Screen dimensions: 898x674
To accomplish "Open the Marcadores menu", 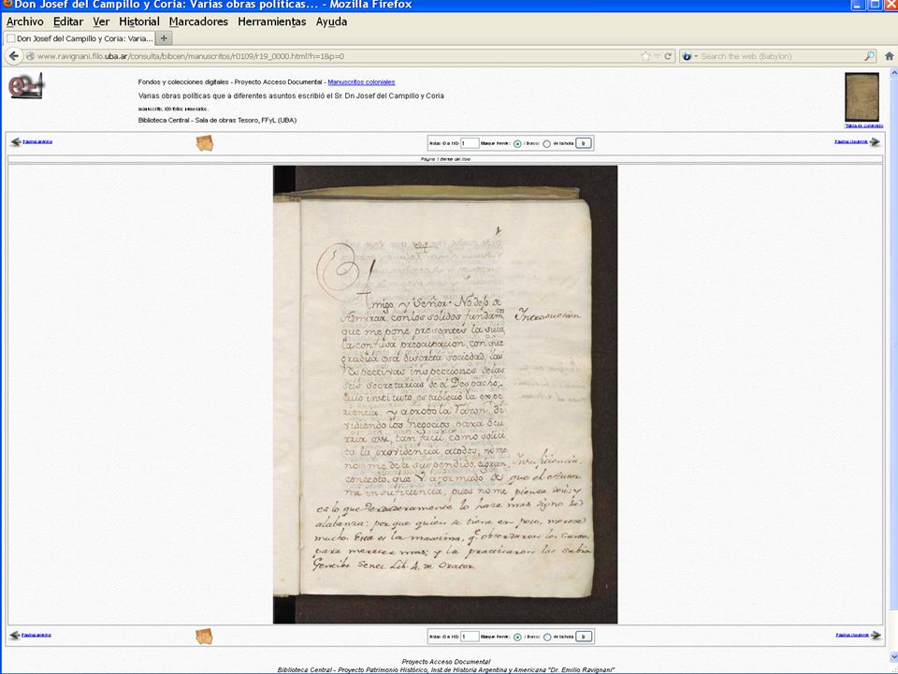I will 198,22.
